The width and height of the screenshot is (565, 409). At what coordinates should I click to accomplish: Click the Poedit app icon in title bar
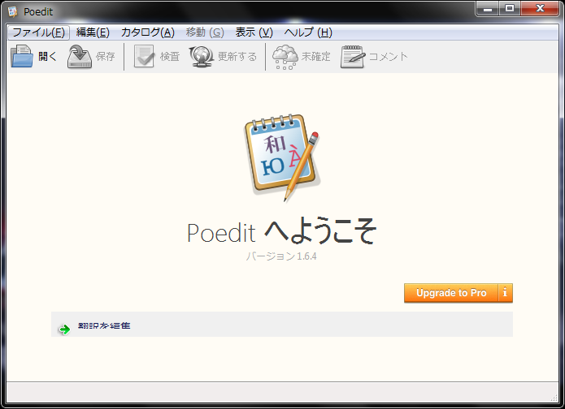click(13, 11)
